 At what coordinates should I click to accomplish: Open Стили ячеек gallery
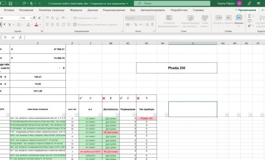point(204,22)
